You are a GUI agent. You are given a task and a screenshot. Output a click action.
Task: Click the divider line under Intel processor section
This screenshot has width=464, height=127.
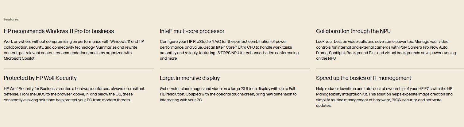tap(235, 69)
